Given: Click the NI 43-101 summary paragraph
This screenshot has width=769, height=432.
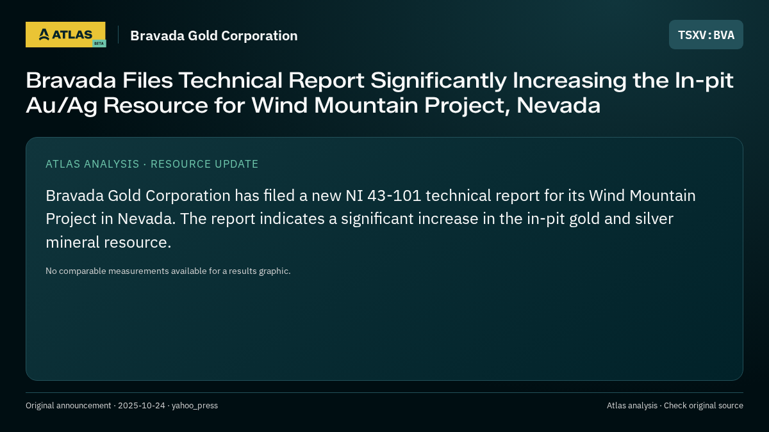Looking at the screenshot, I should pos(370,219).
